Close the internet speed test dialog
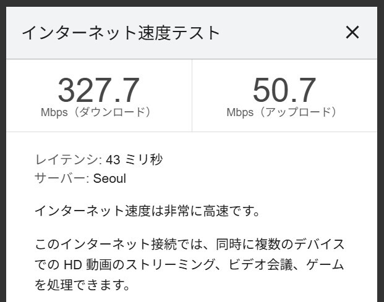This screenshot has height=302, width=384. pyautogui.click(x=352, y=32)
